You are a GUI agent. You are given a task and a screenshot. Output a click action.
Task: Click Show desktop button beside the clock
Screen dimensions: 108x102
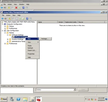click(107, 99)
